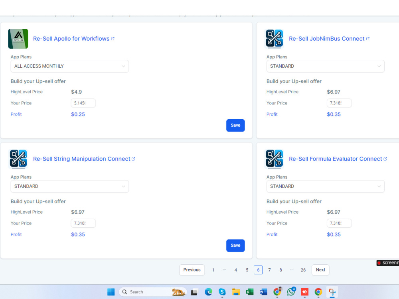Jump to page 7
The image size is (399, 299).
(269, 270)
